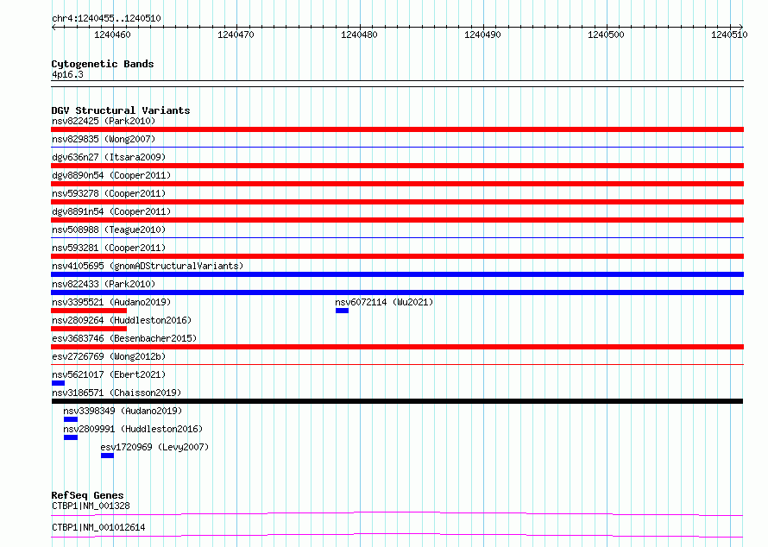Image resolution: width=768 pixels, height=547 pixels.
Task: Click the small blue bar under nsv5621017
Action: (x=58, y=383)
